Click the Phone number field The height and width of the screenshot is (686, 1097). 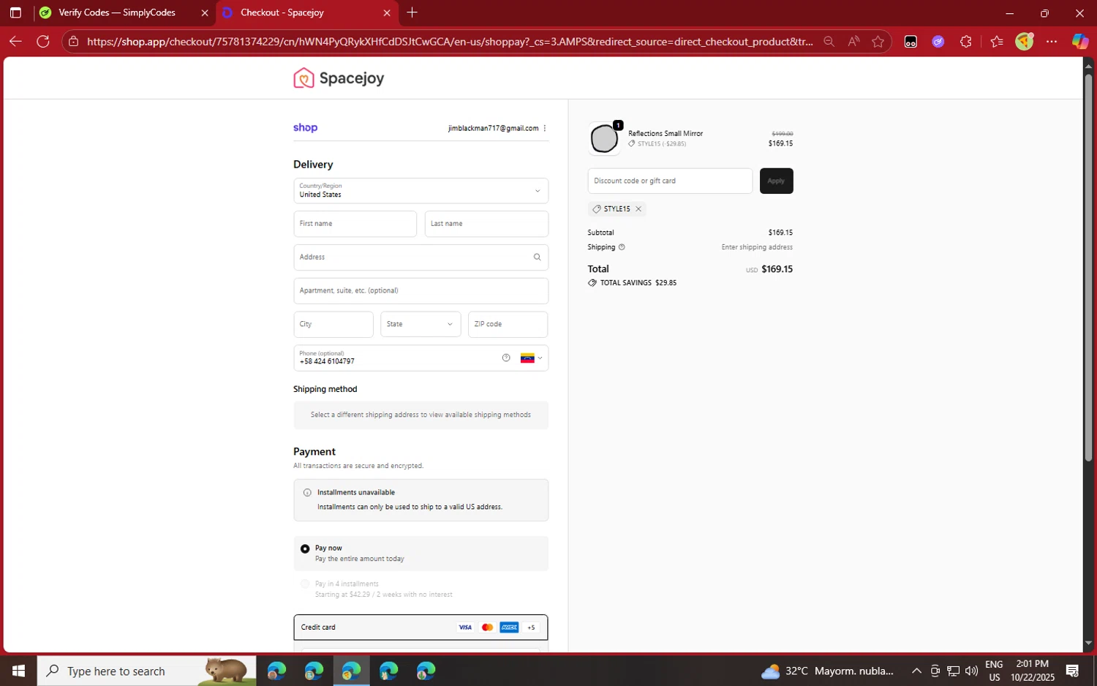pos(421,358)
